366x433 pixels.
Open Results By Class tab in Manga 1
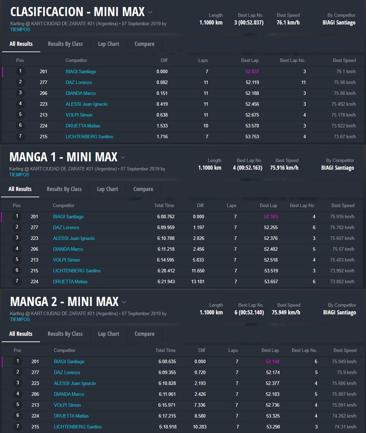(64, 189)
